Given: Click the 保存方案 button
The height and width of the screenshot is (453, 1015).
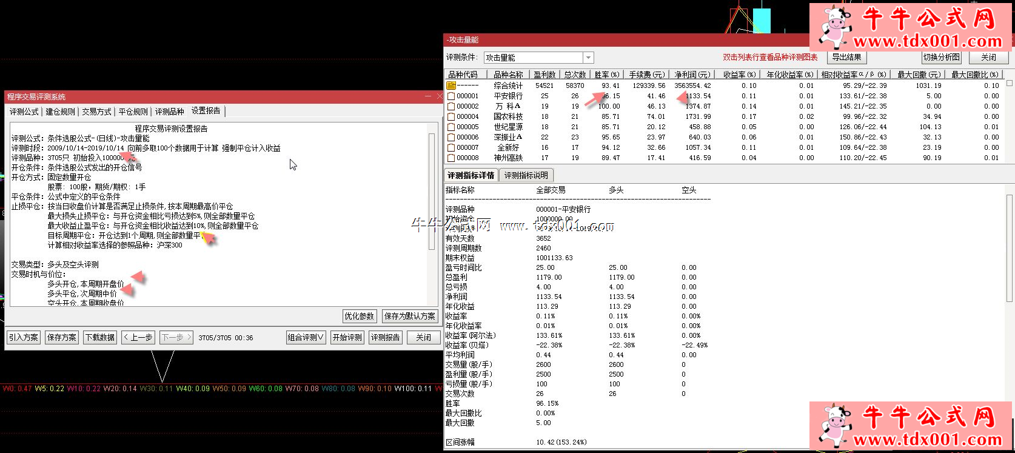Looking at the screenshot, I should [62, 337].
